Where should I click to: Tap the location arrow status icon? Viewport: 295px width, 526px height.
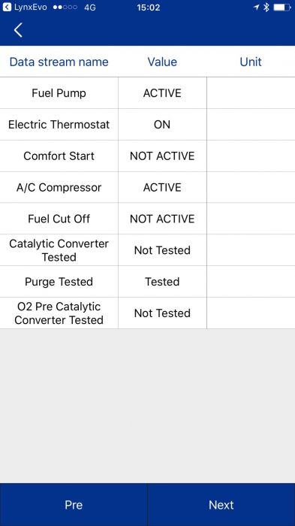(257, 7)
